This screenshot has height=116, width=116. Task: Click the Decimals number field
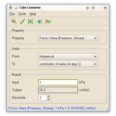pos(43,98)
